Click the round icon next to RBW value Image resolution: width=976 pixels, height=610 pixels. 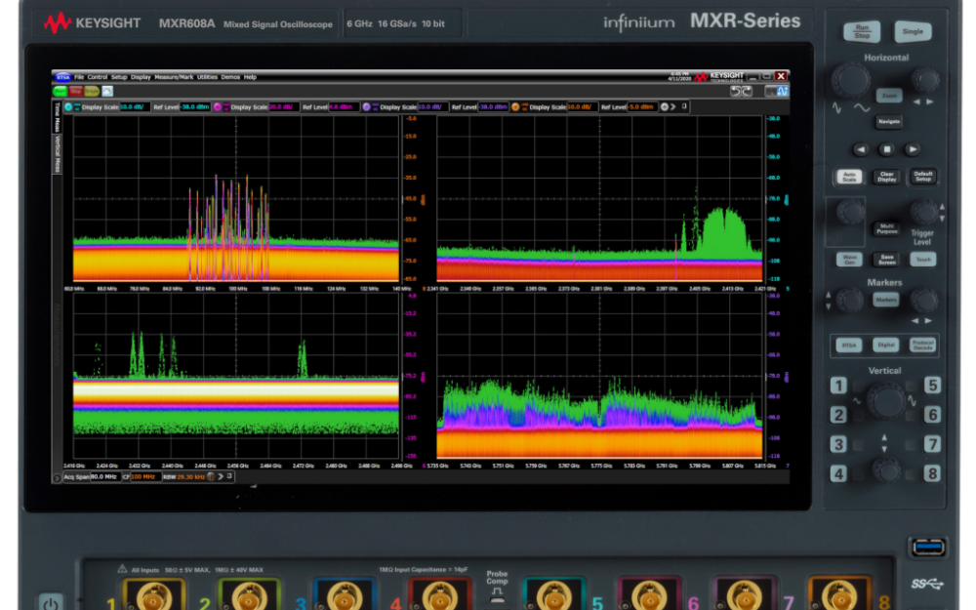[x=211, y=477]
